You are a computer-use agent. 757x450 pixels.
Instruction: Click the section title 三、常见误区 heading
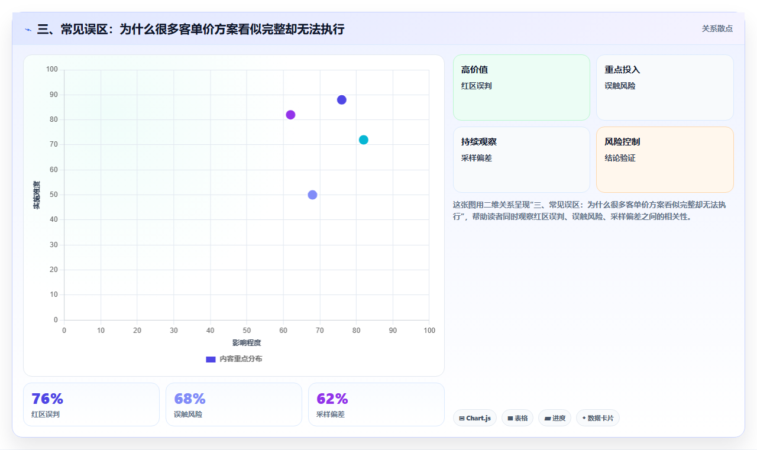tap(190, 29)
